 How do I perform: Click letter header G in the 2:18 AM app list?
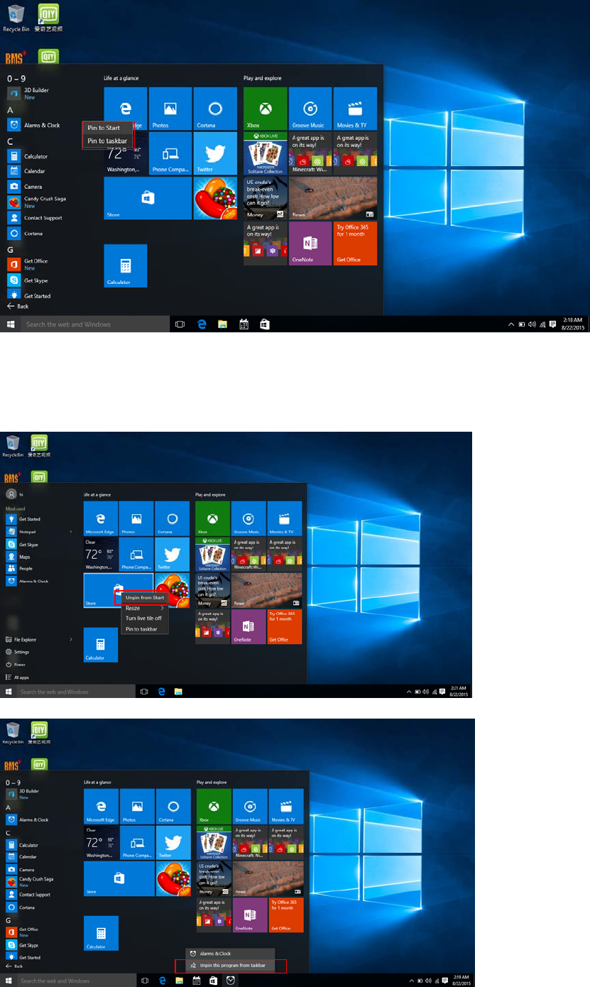(x=10, y=250)
